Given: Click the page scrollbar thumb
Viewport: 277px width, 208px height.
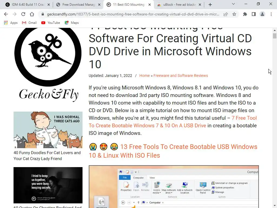Looking at the screenshot, I should point(275,36).
